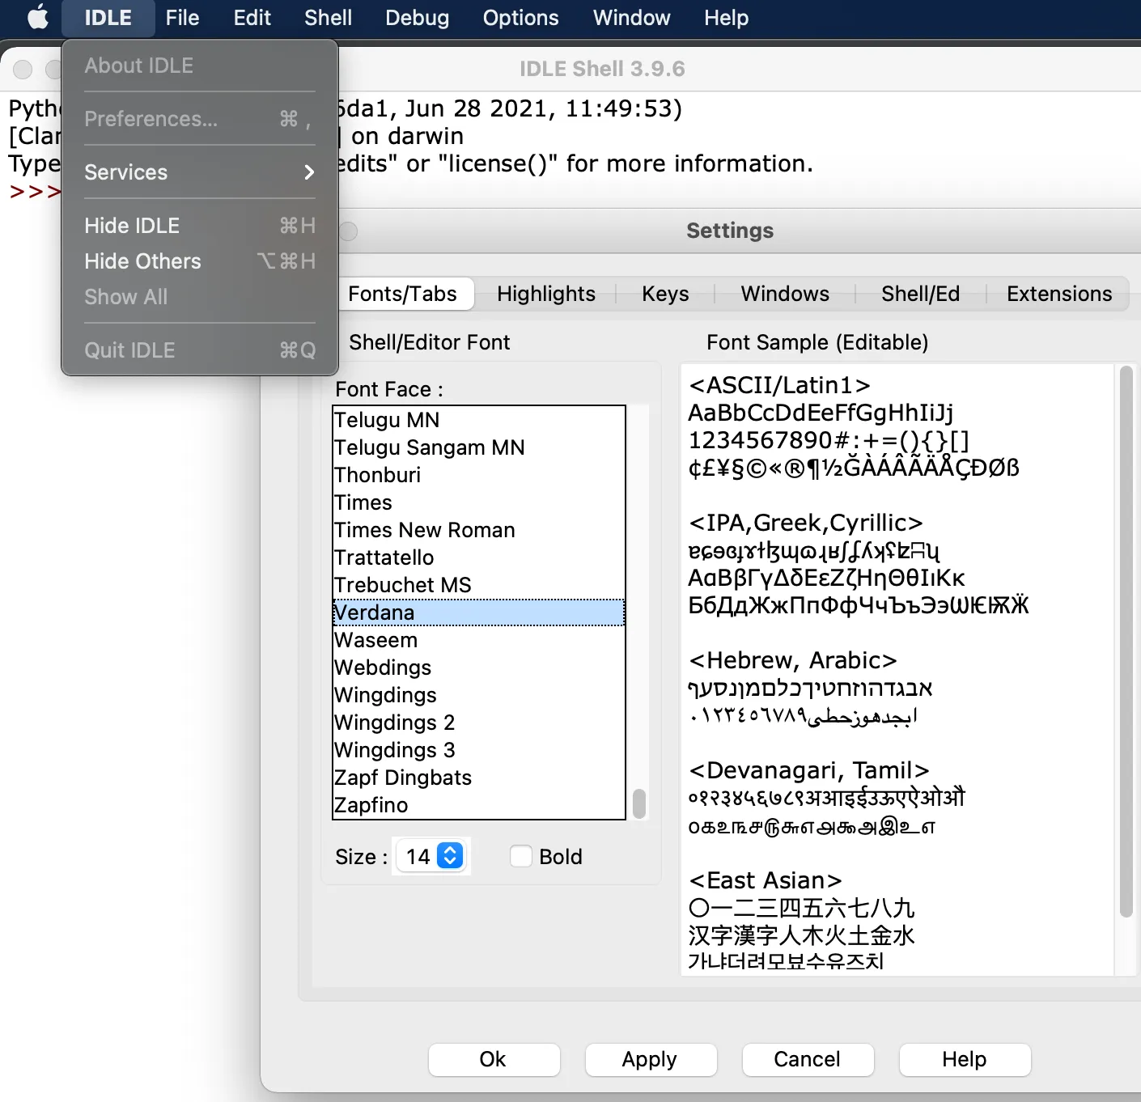The width and height of the screenshot is (1141, 1102).
Task: Switch to the Highlights tab
Action: click(546, 294)
